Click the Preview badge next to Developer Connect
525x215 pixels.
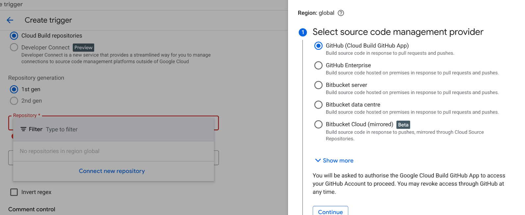point(83,48)
